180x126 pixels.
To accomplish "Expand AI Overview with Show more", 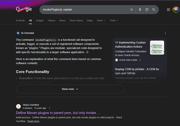I will point(70,89).
